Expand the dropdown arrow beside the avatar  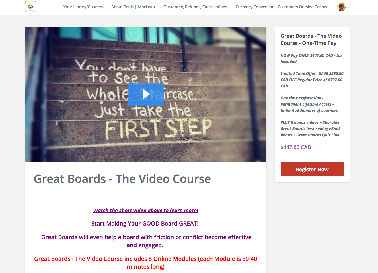[x=348, y=7]
